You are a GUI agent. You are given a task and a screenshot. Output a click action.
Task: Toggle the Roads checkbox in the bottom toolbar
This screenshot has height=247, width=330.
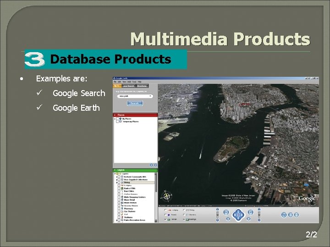pos(165,215)
